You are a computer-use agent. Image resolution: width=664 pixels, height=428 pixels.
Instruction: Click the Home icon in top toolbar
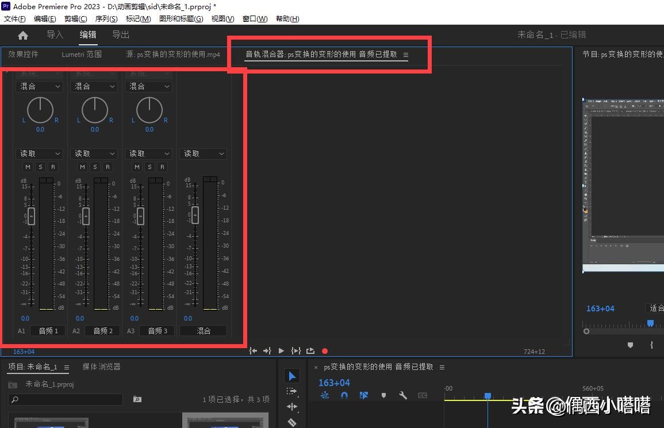click(x=22, y=34)
